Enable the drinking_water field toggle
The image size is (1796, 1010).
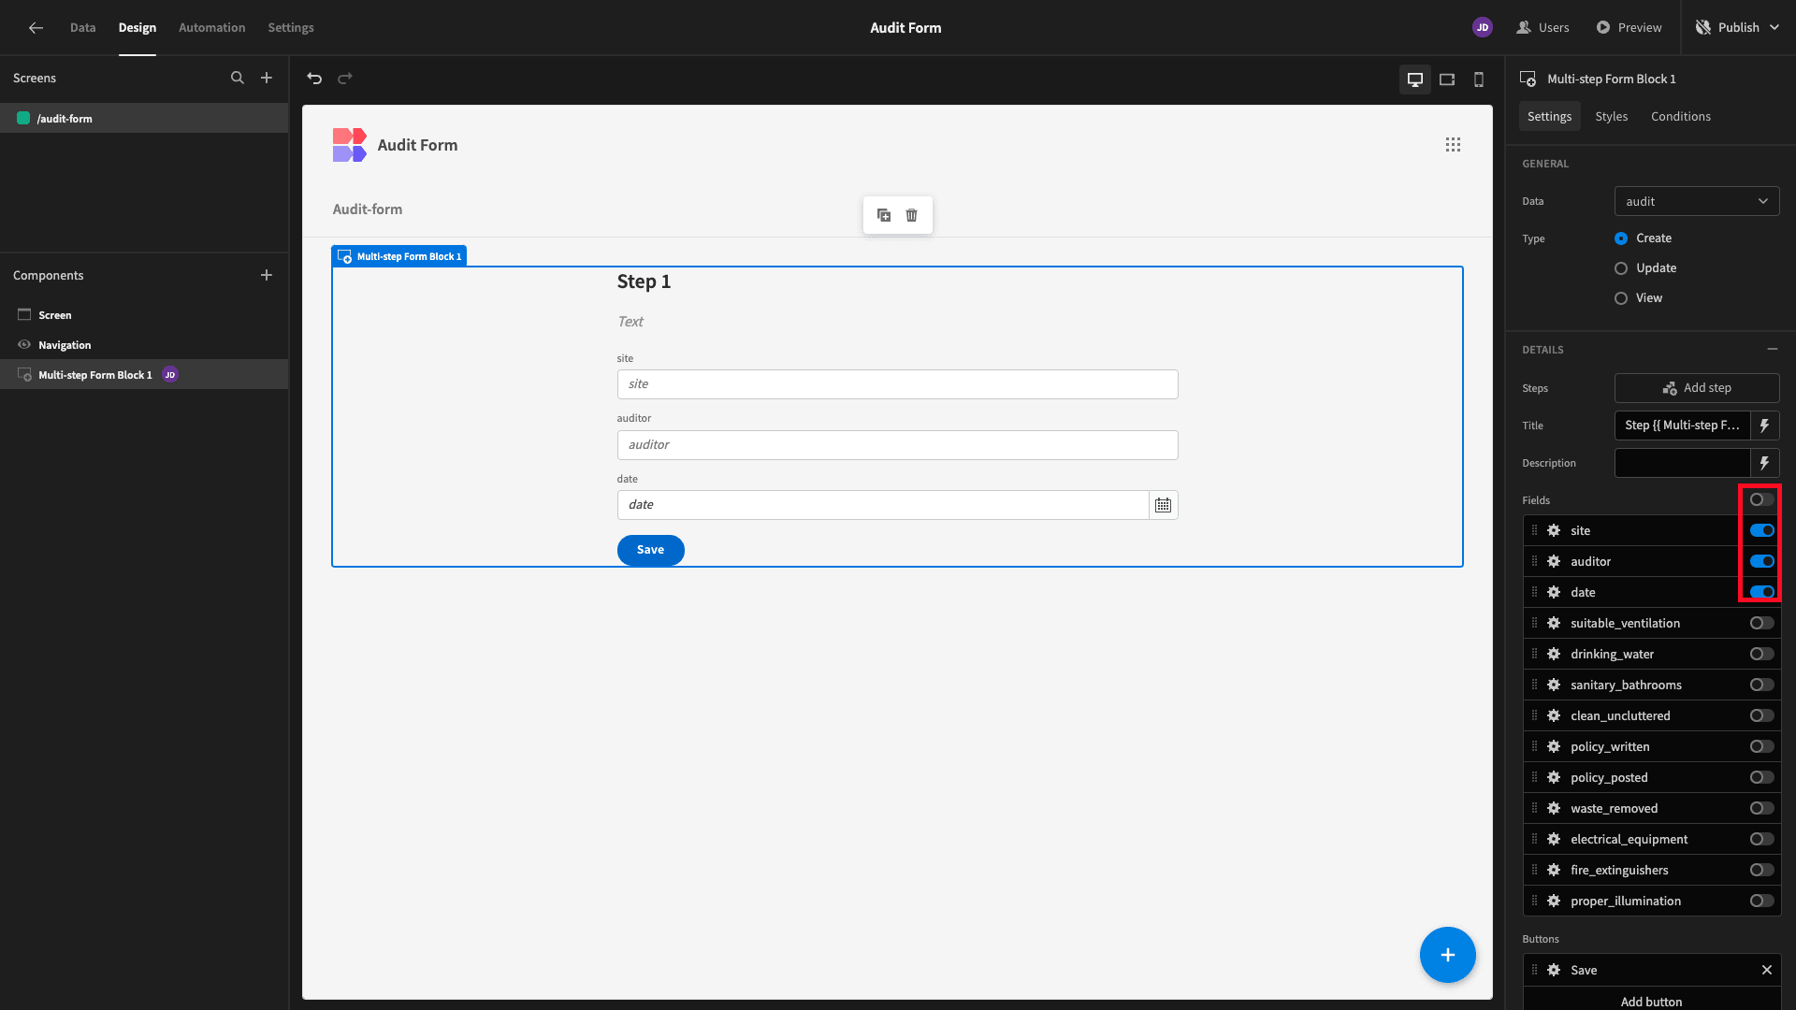(1761, 654)
